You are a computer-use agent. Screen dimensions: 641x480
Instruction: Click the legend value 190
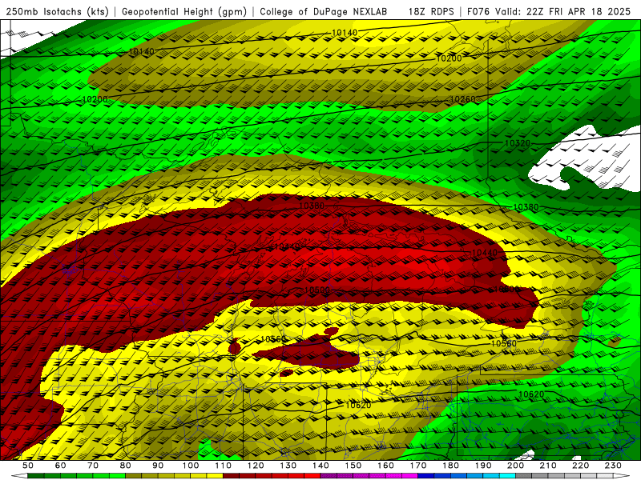pyautogui.click(x=483, y=466)
